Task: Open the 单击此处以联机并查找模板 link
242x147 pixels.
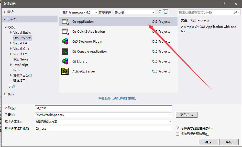Action: click(118, 99)
